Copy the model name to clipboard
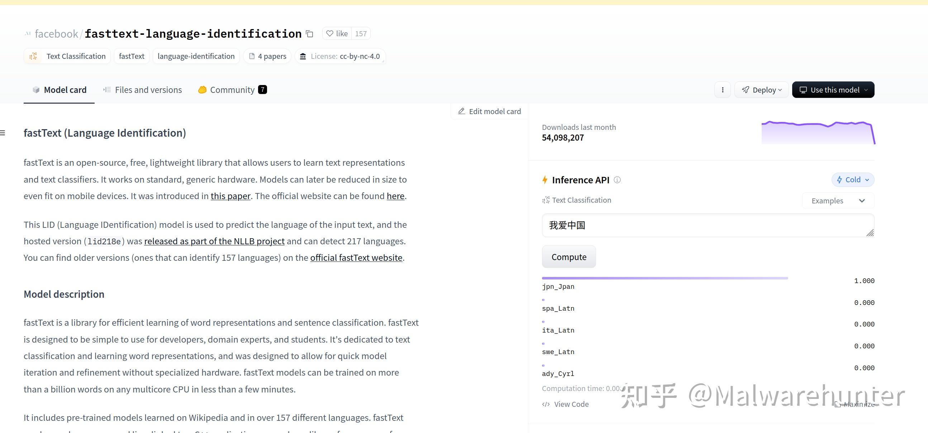Viewport: 928px width, 433px height. [309, 33]
